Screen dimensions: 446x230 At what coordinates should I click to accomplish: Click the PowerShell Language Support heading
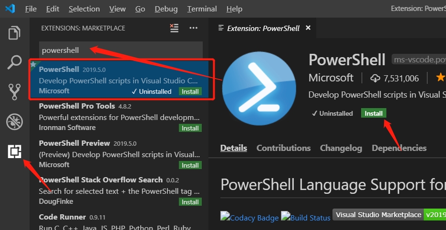click(x=333, y=185)
